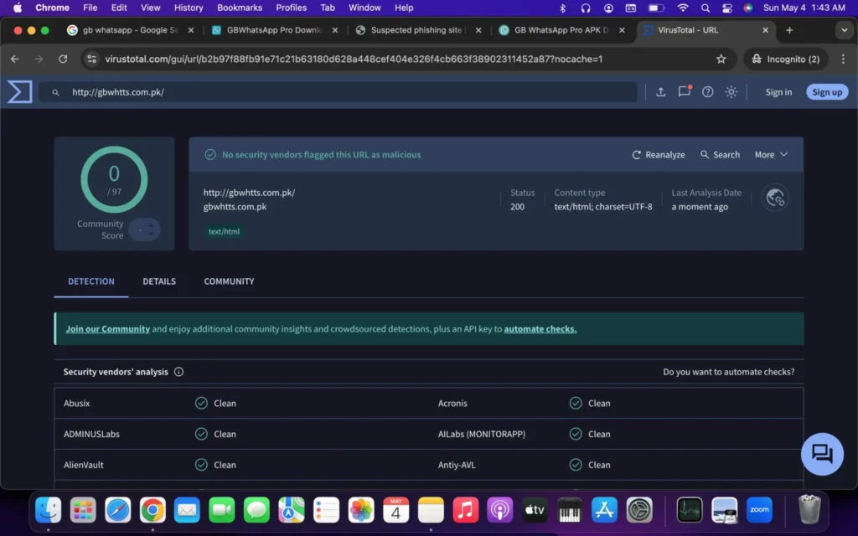This screenshot has width=858, height=536.
Task: Open the site information icon in address bar
Action: click(92, 59)
